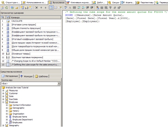Click the Delete (X) toolbar icon
The image size is (168, 131).
[37, 8]
